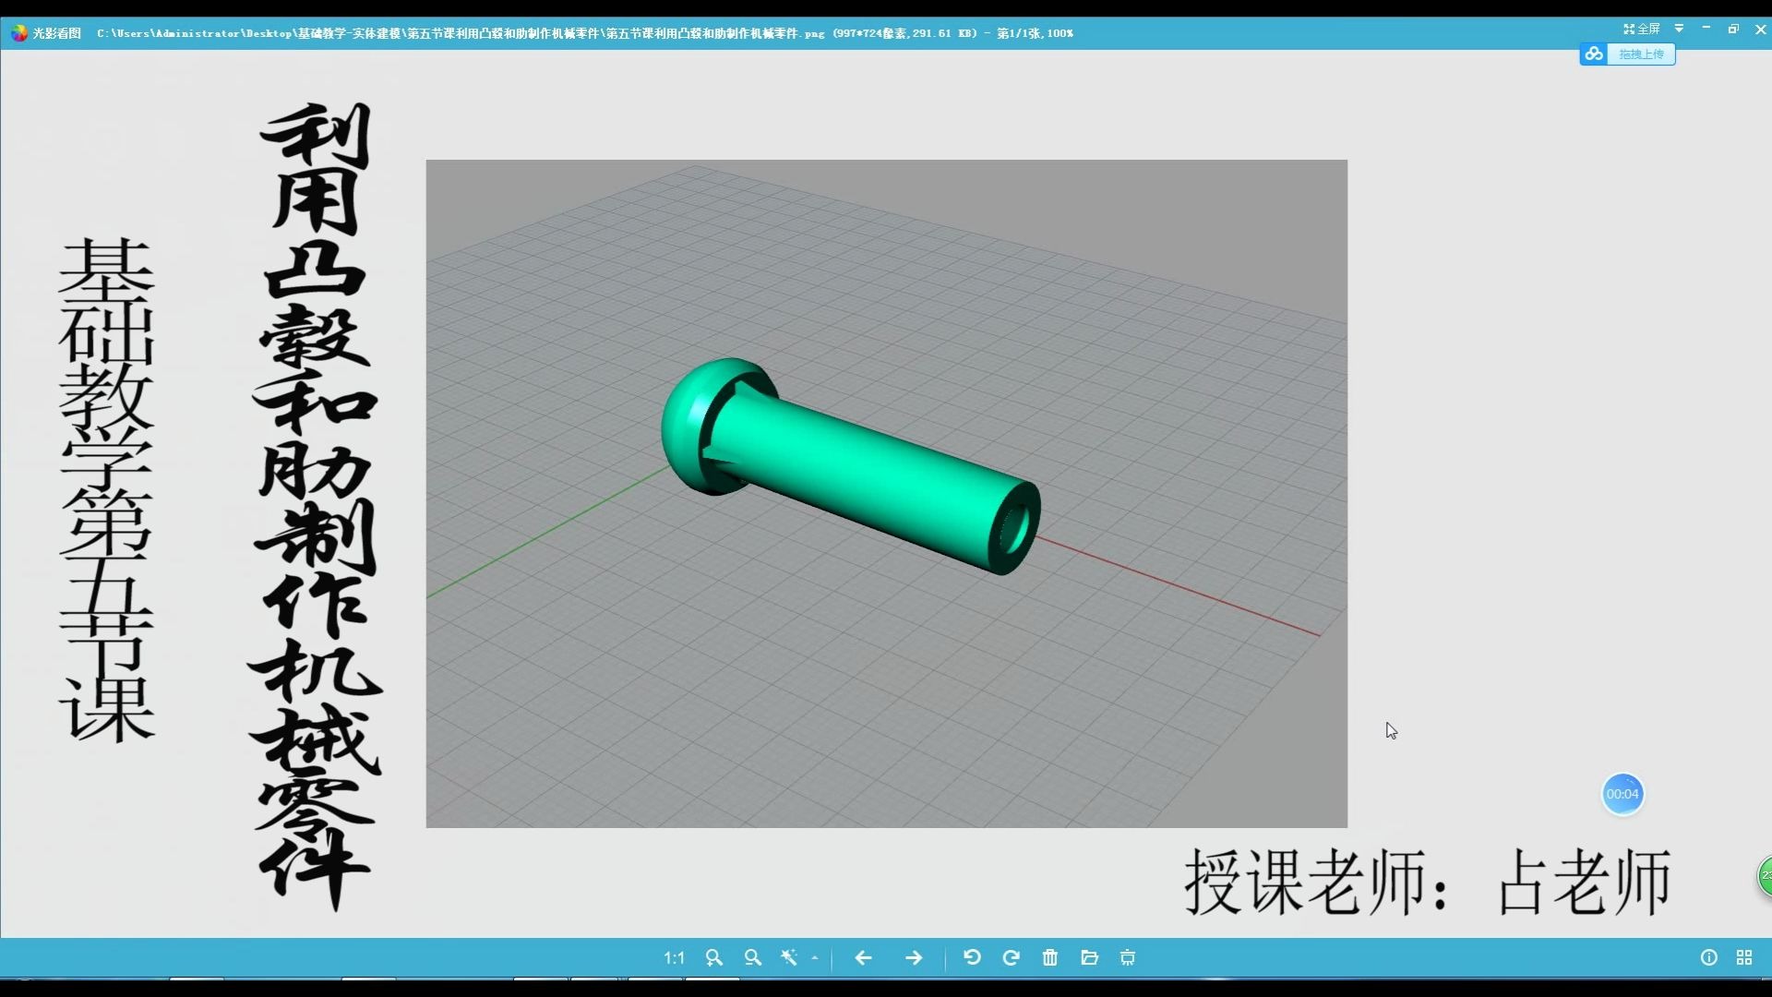Restore down the image viewer window
Image resolution: width=1772 pixels, height=997 pixels.
[x=1733, y=30]
